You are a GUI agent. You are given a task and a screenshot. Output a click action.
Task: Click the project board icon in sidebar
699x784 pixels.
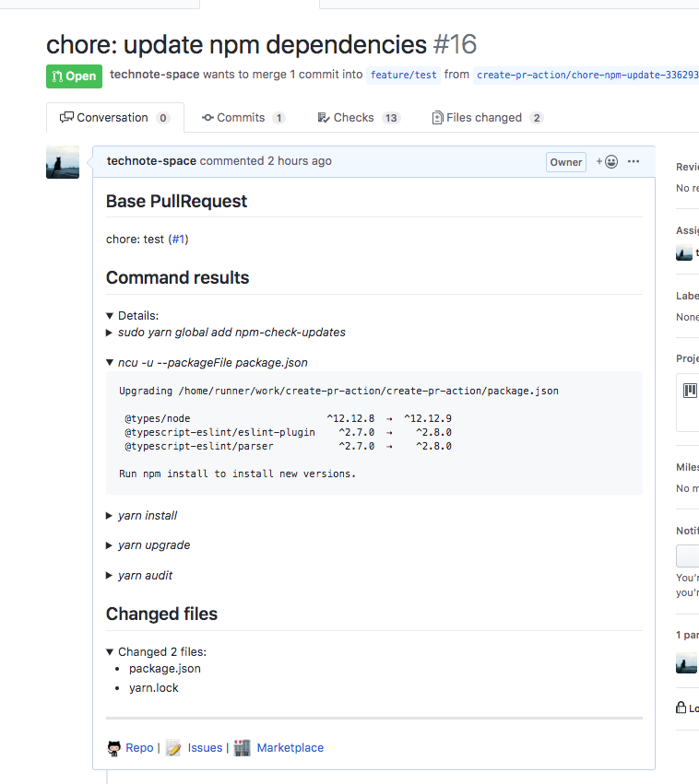click(x=690, y=390)
